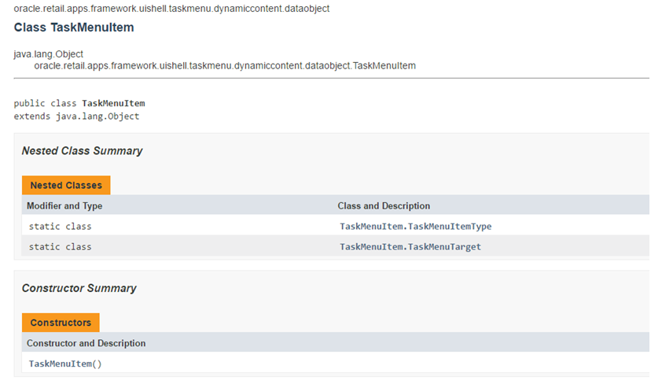Click the Class TaskMenuItem page heading
Screen dimensions: 651x384
coord(74,28)
